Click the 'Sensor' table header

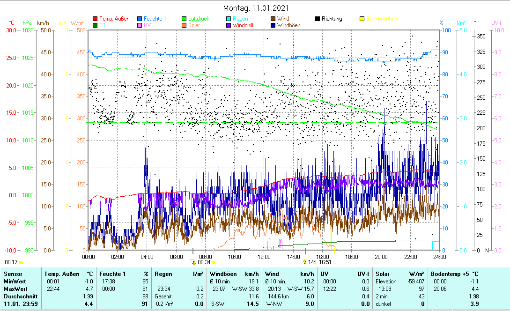(x=13, y=274)
